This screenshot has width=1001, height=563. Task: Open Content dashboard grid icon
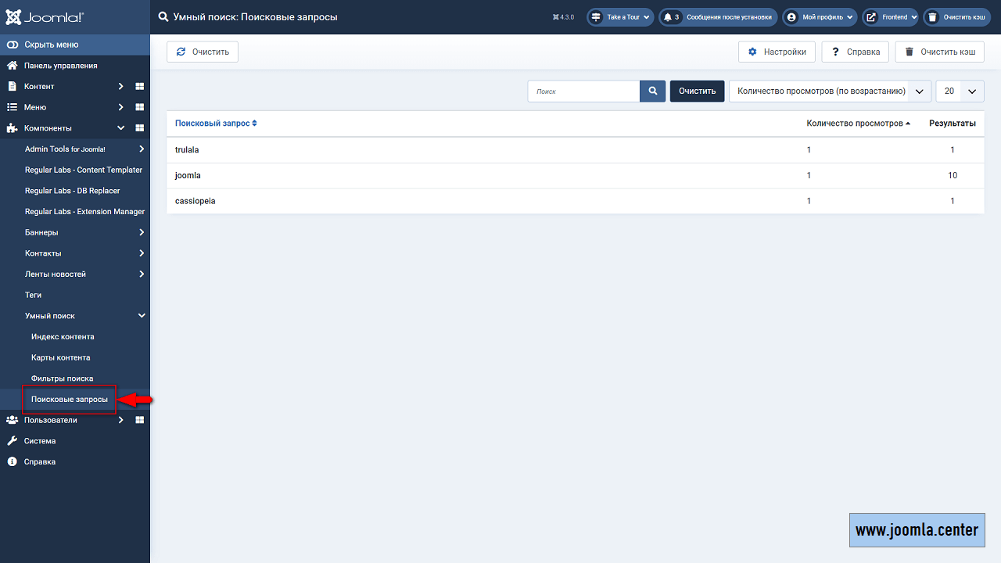140,87
